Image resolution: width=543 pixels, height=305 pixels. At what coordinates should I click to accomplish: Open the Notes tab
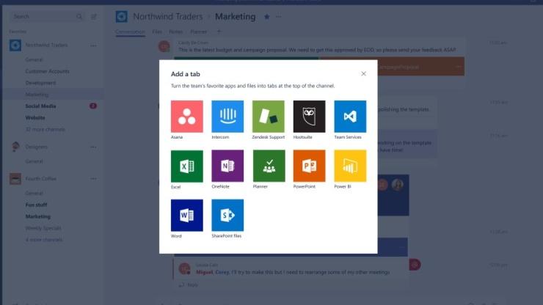pyautogui.click(x=176, y=32)
